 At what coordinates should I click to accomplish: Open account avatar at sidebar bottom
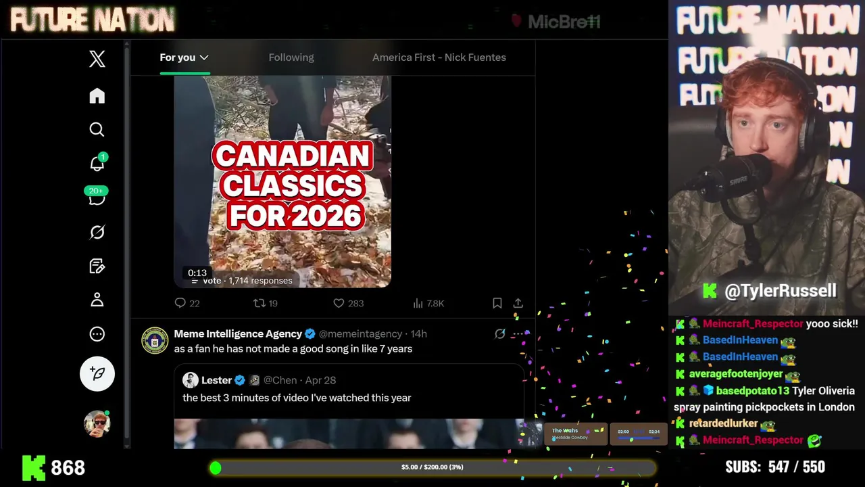pyautogui.click(x=97, y=423)
